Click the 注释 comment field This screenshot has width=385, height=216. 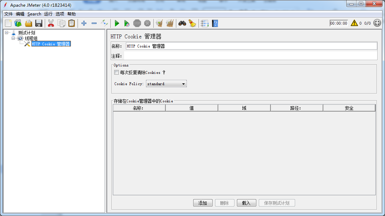[251, 56]
